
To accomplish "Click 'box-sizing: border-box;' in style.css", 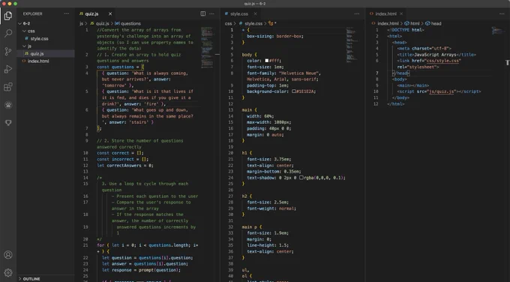I will click(x=275, y=36).
